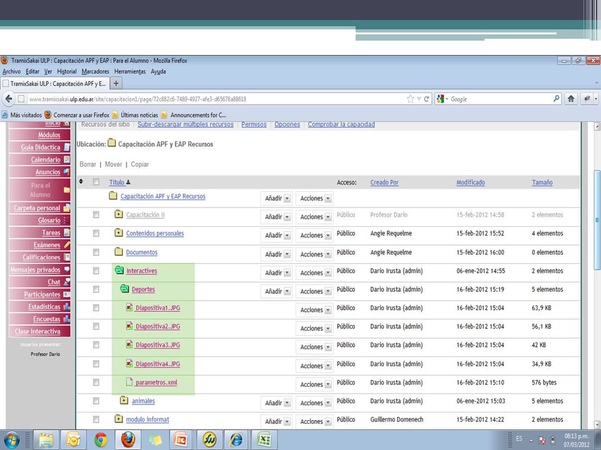Screen dimensions: 601x450
Task: Open the Interactives folder icon
Action: point(119,270)
